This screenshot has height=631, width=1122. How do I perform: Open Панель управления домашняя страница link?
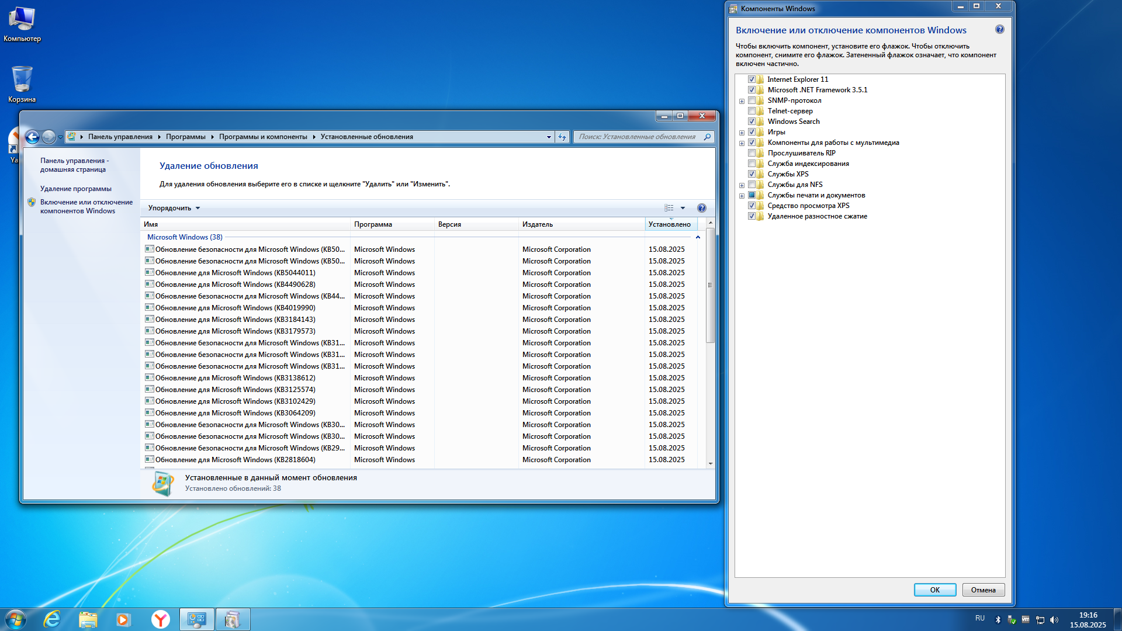coord(74,165)
